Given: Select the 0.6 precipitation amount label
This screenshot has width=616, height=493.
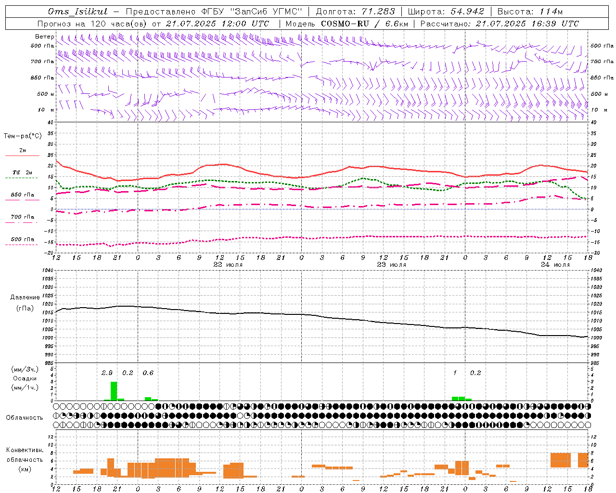Looking at the screenshot, I should click(148, 373).
